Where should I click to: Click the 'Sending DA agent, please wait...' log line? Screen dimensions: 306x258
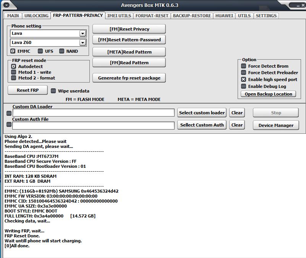pyautogui.click(x=39, y=146)
